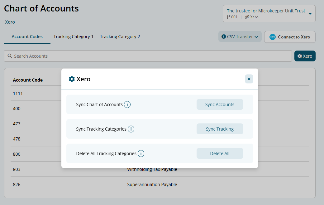324x205 pixels.
Task: Click the Xero settings button beside search
Action: tap(305, 56)
